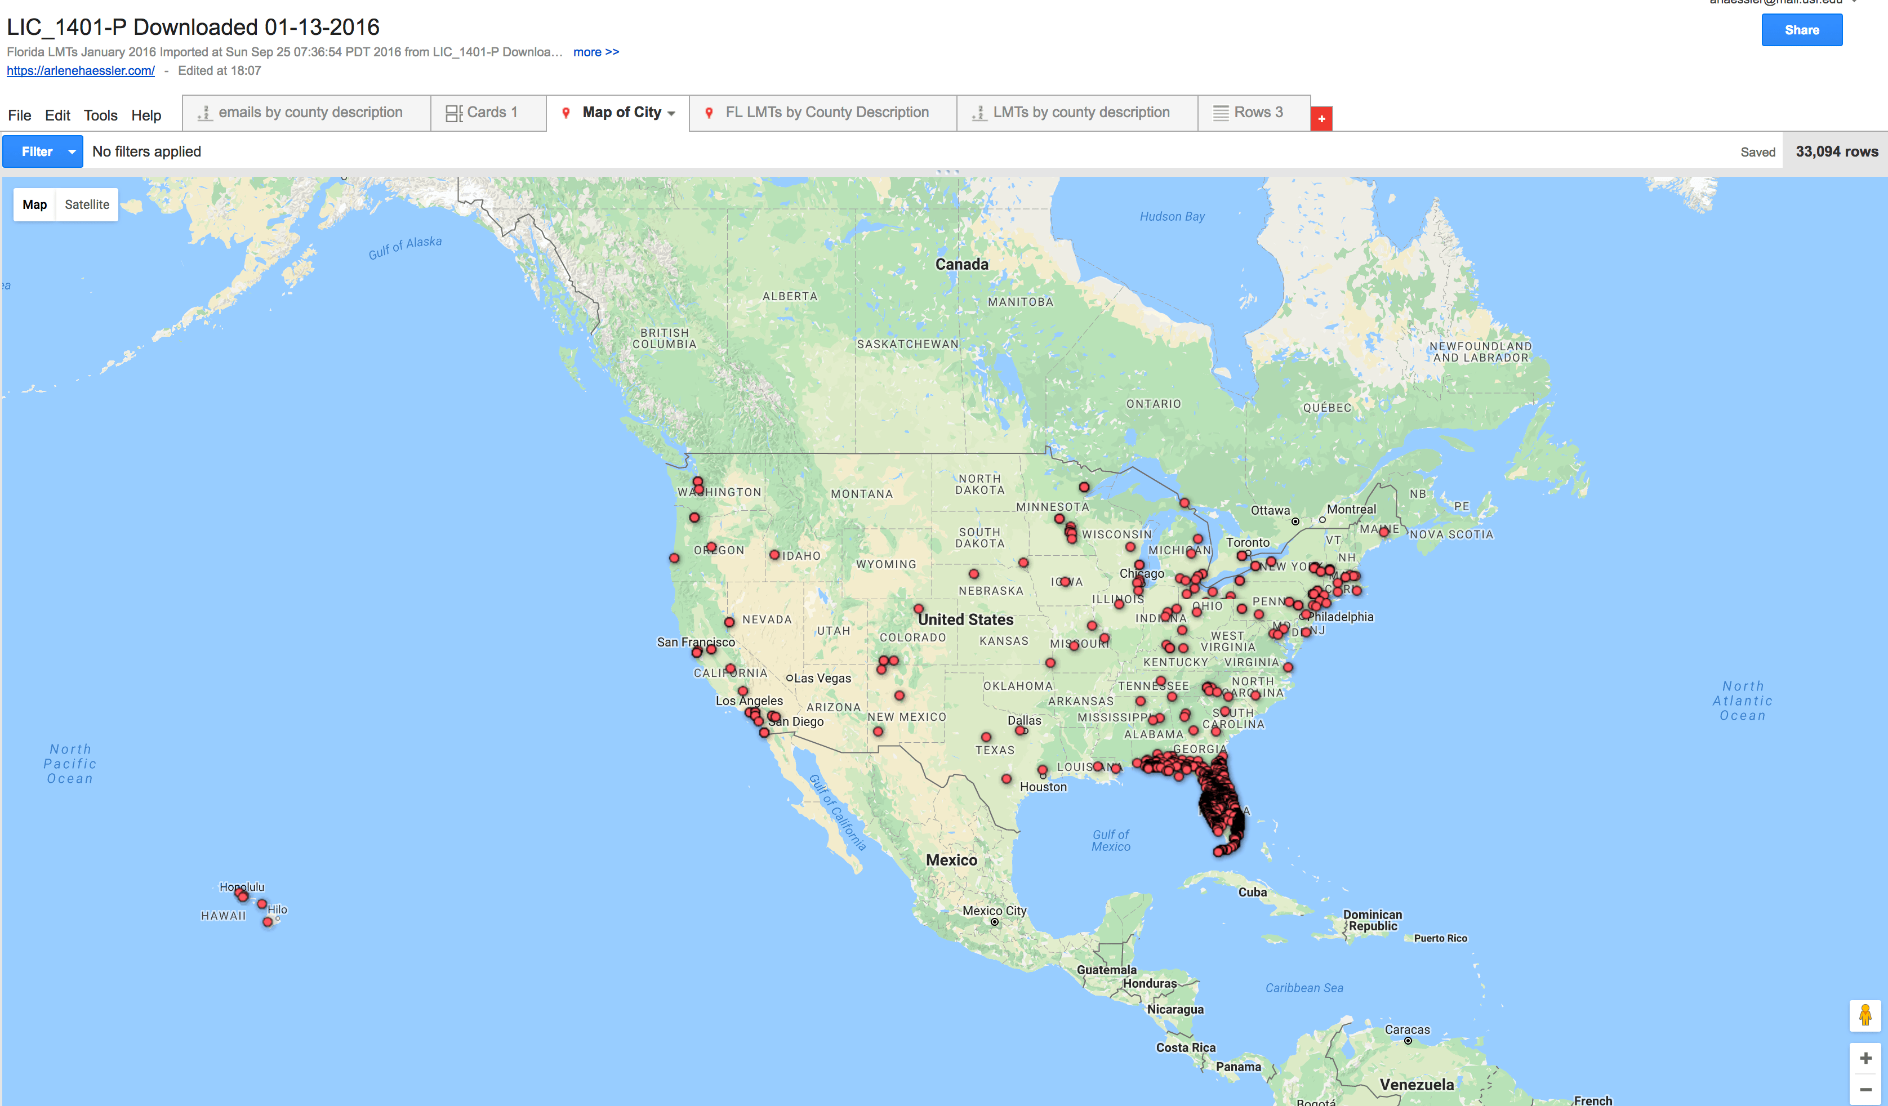This screenshot has height=1106, width=1888.
Task: Open the arlenehaessler.com link
Action: click(79, 70)
